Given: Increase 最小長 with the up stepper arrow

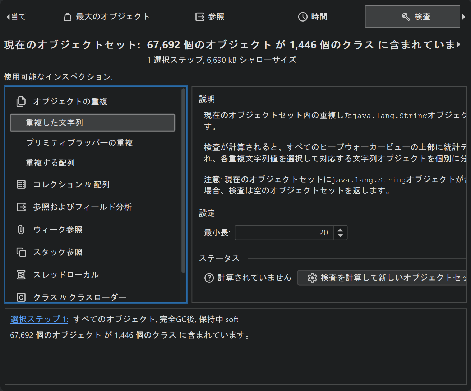Looking at the screenshot, I should pyautogui.click(x=340, y=229).
